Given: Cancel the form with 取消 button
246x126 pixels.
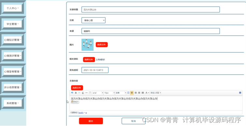Looking at the screenshot, I should [x=134, y=121].
